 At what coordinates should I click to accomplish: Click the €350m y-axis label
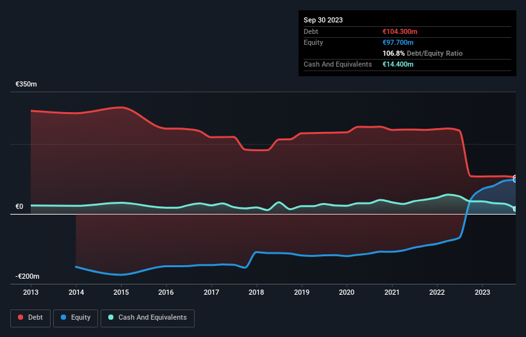click(26, 84)
